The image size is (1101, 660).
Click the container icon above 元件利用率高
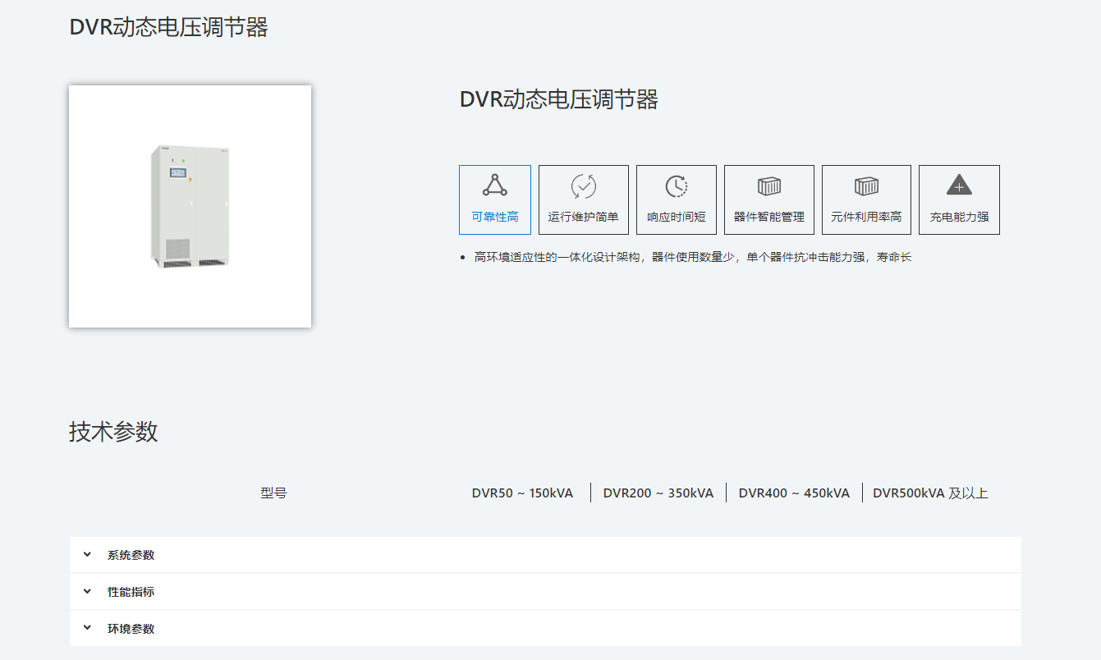[x=866, y=186]
